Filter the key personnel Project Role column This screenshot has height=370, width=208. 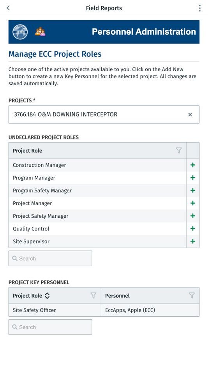[93, 296]
